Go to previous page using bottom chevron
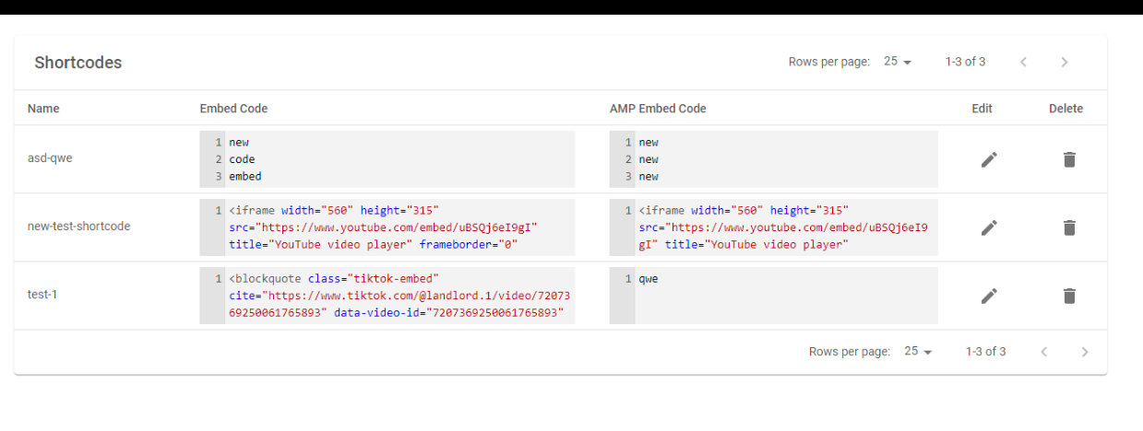Screen dimensions: 1143x431 [x=1043, y=352]
